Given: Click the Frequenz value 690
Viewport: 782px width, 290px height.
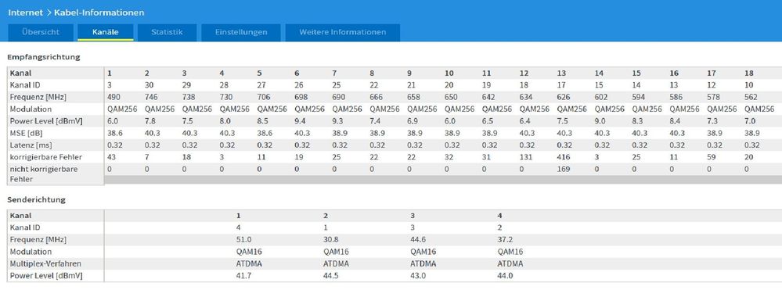Looking at the screenshot, I should [x=339, y=97].
